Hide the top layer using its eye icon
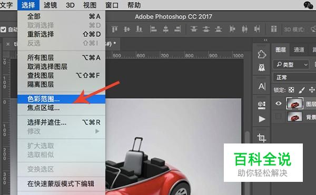Viewport: 316px width, 195px height. tap(279, 104)
